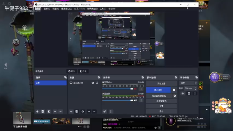Open the 编辑(E) menu
Screen dimensions: 233x131
[47, 9]
